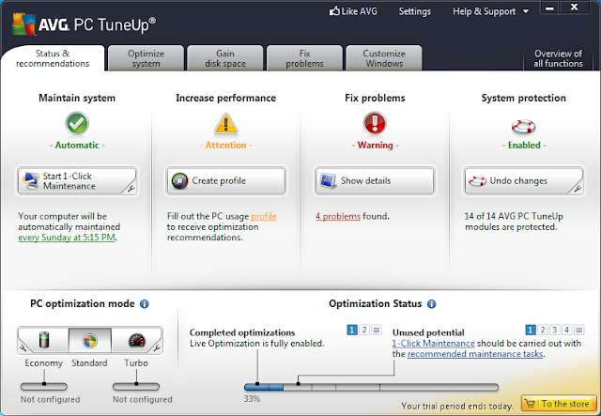This screenshot has width=601, height=416.
Task: Click the System protection lifebuoy icon
Action: coord(524,126)
